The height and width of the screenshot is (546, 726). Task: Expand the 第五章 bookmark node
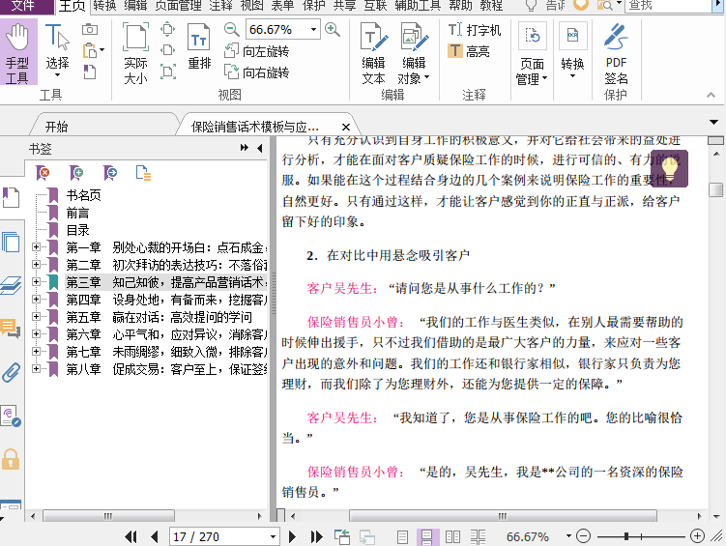[36, 317]
